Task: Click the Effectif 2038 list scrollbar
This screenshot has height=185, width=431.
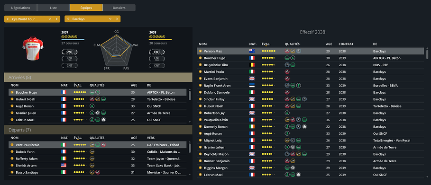Action: (427, 54)
